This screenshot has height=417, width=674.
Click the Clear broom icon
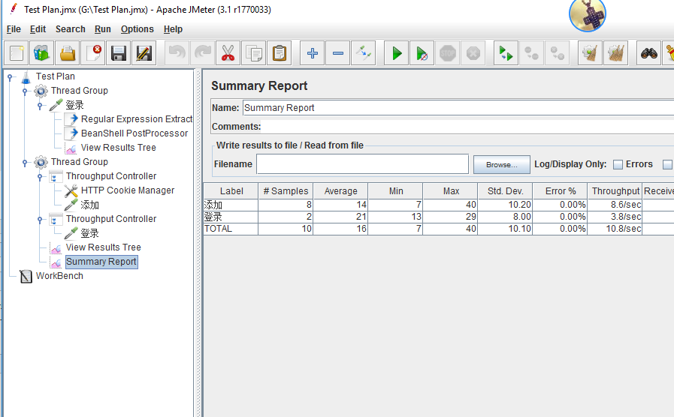[590, 54]
